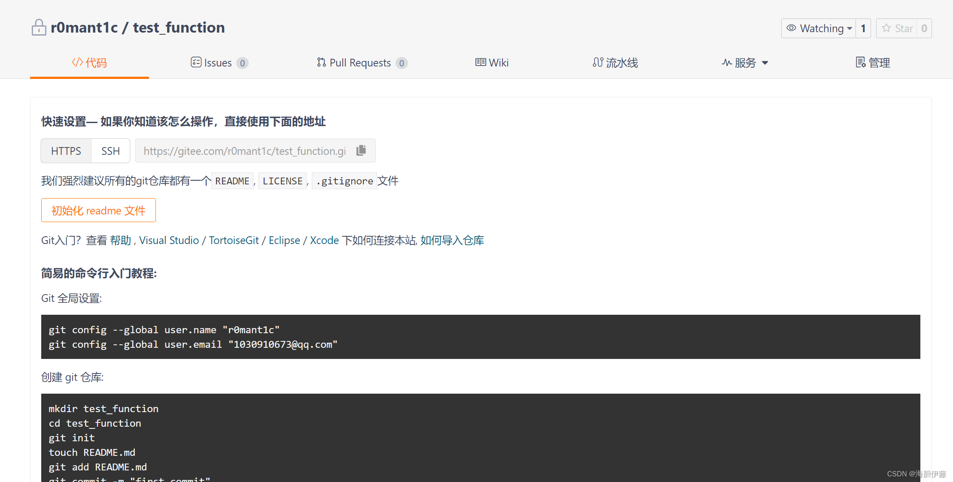Select the 代码 code tab
Image resolution: width=953 pixels, height=482 pixels.
[89, 63]
